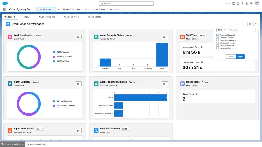Screen dimensions: 262x147
Task: Select the Wallboard tab
Action: pyautogui.click(x=9, y=17)
